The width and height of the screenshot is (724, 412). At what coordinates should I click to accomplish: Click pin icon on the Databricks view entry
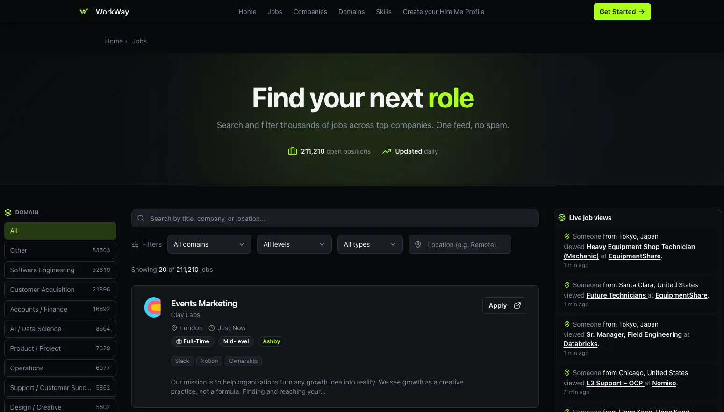click(x=567, y=324)
